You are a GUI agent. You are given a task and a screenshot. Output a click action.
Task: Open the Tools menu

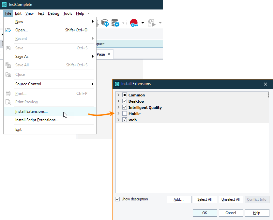point(68,13)
